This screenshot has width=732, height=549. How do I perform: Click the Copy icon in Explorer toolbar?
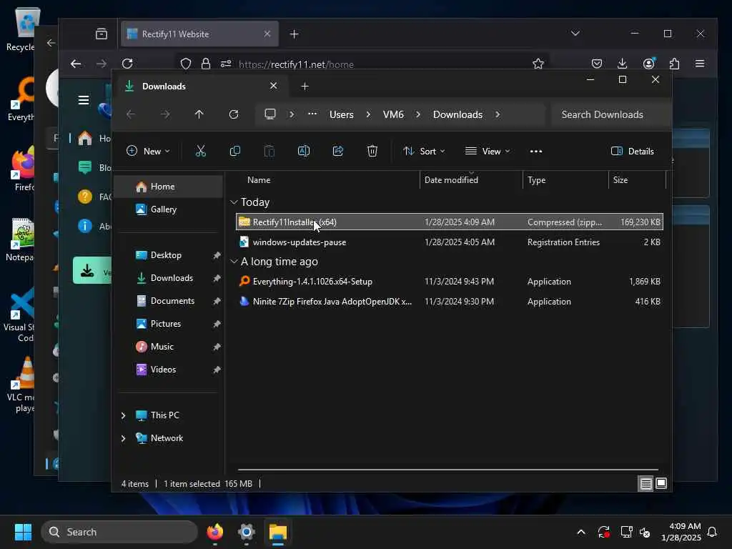tap(234, 151)
